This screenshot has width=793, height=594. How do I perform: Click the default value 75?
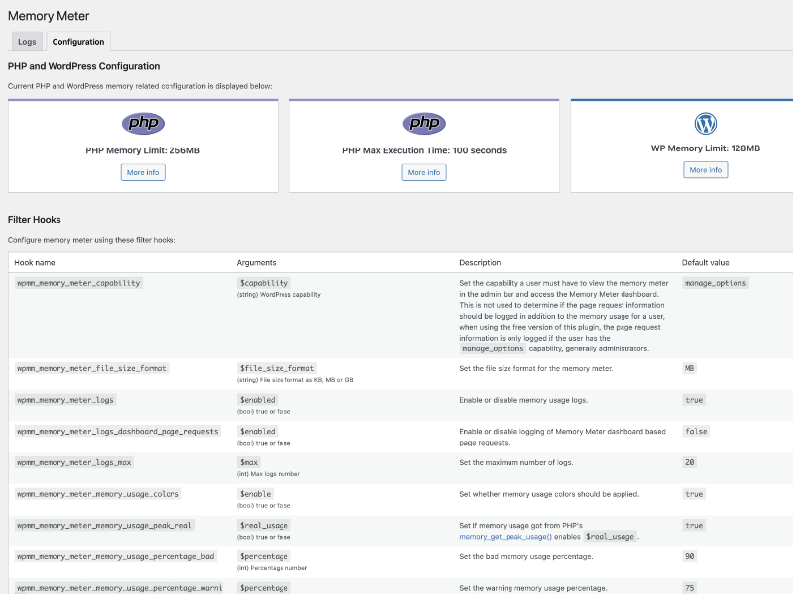689,588
